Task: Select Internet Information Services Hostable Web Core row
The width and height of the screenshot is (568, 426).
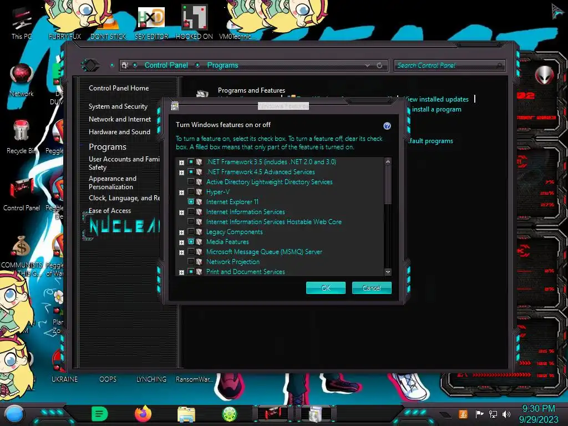Action: coord(273,222)
